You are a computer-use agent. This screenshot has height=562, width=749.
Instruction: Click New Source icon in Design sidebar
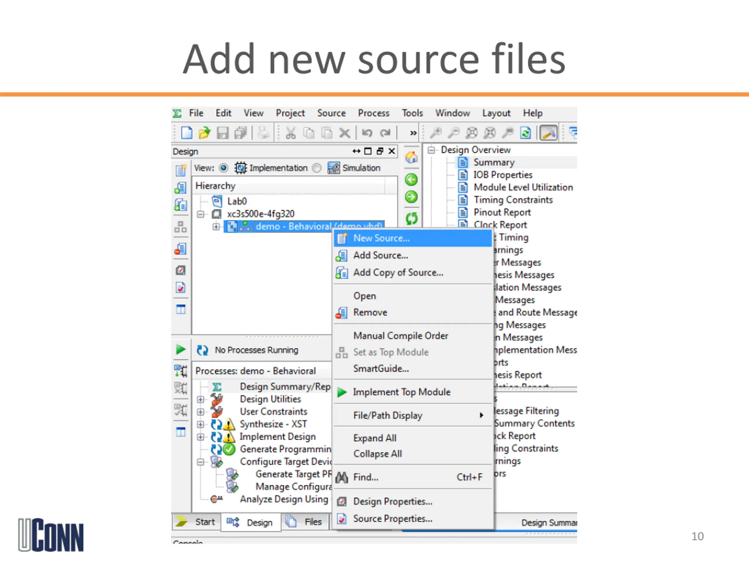[x=181, y=170]
